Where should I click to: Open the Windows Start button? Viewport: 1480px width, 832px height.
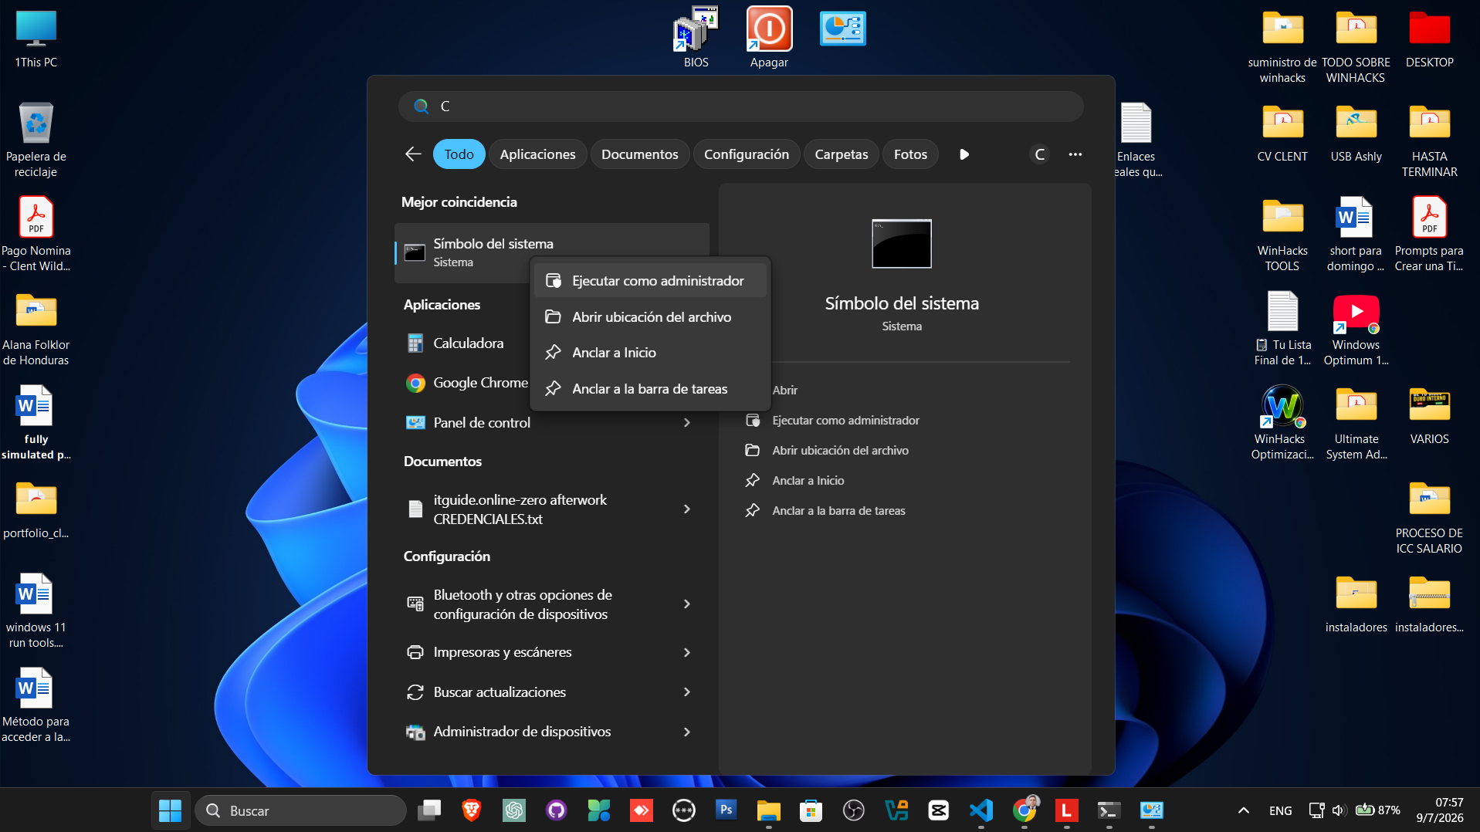170,810
